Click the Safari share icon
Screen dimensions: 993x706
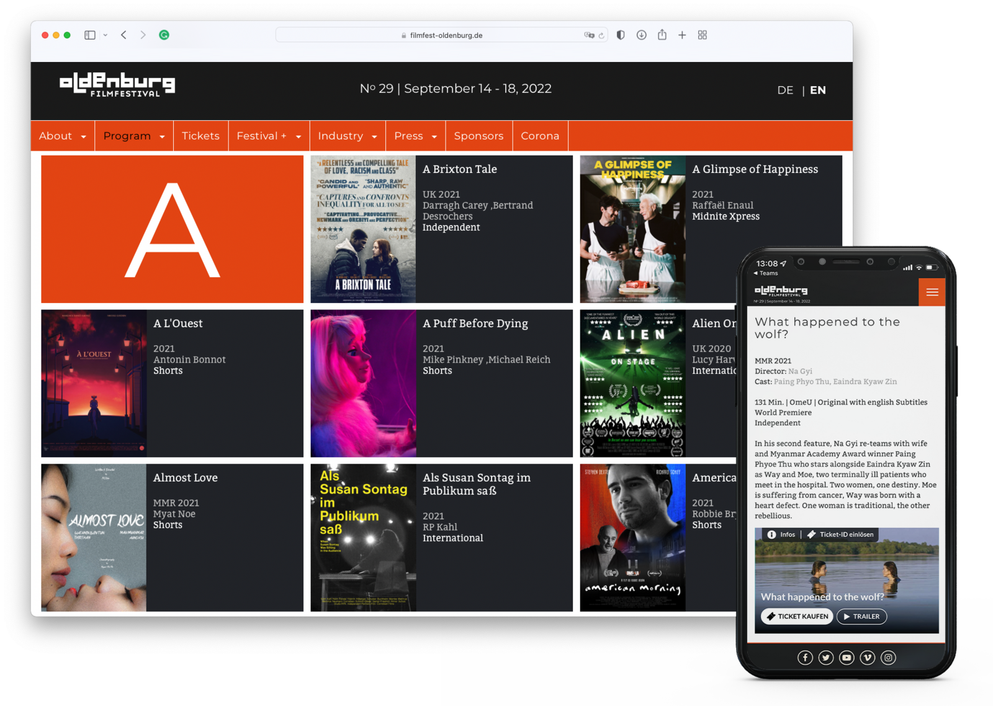(x=662, y=35)
